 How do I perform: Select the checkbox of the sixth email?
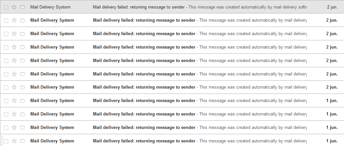click(6, 74)
